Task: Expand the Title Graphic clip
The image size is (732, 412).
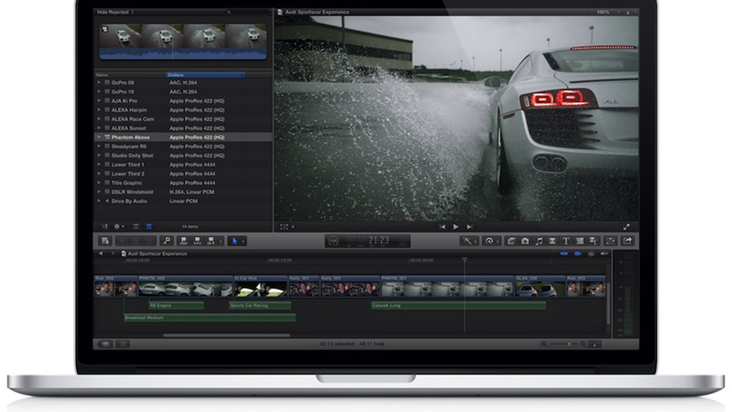Action: (x=99, y=183)
